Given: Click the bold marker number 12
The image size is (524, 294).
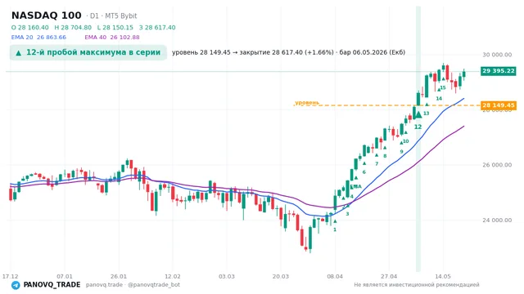Looking at the screenshot, I should click(418, 127).
